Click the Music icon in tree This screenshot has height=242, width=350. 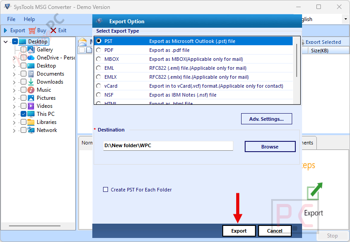(x=31, y=90)
